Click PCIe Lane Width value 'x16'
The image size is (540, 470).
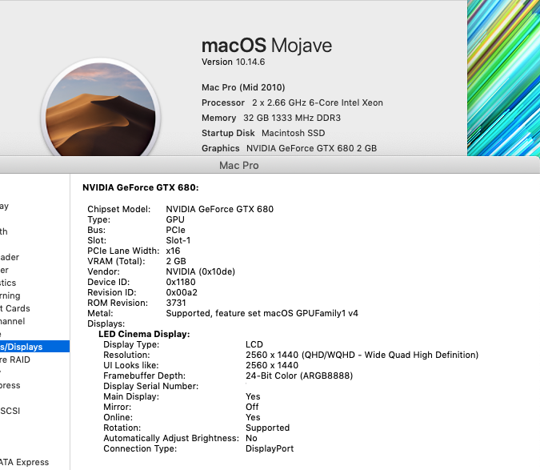pyautogui.click(x=173, y=251)
